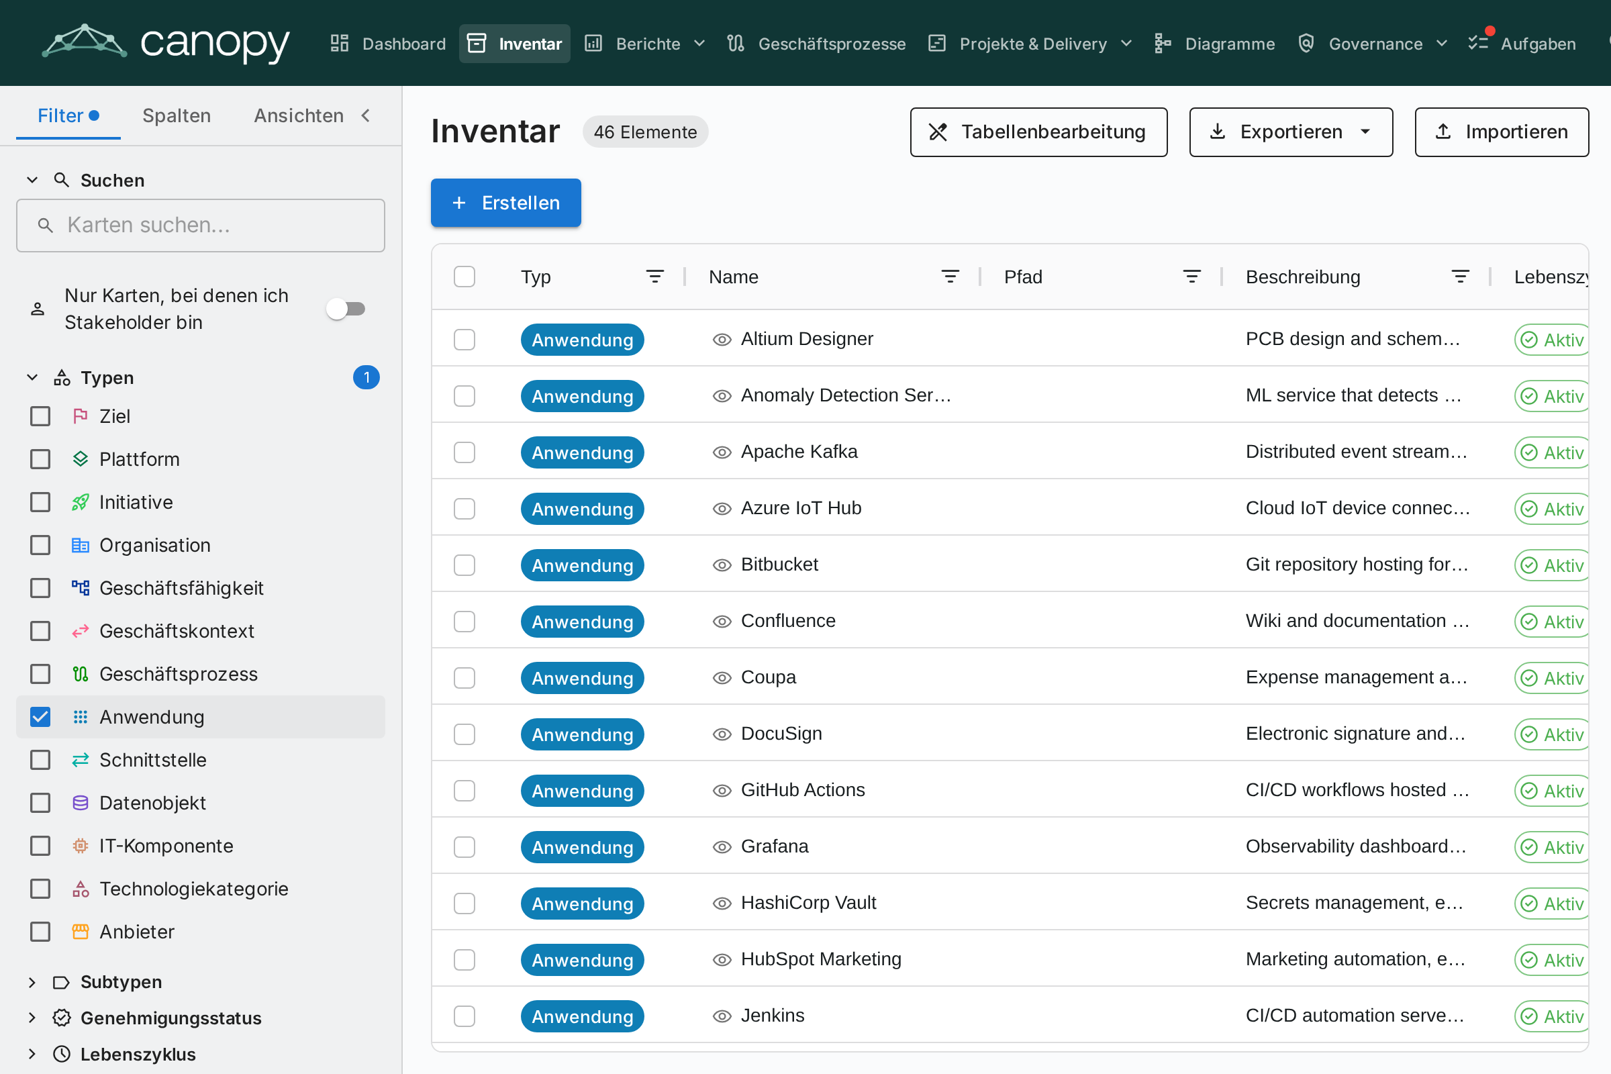Uncheck the Anwendung type filter

pos(40,717)
